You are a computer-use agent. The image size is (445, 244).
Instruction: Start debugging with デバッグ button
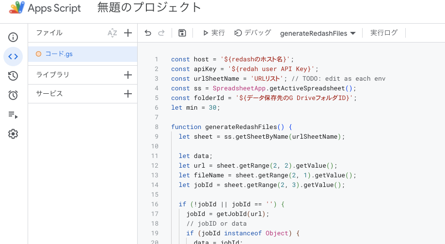tap(253, 33)
